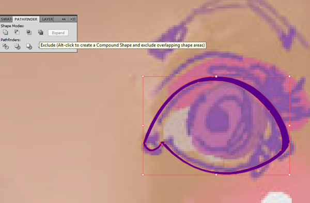Click the bottom-left bounding box handle
Image resolution: width=310 pixels, height=203 pixels.
click(143, 175)
